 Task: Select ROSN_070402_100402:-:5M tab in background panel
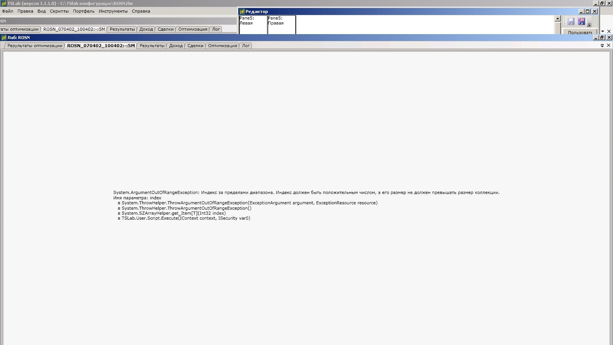(x=74, y=29)
